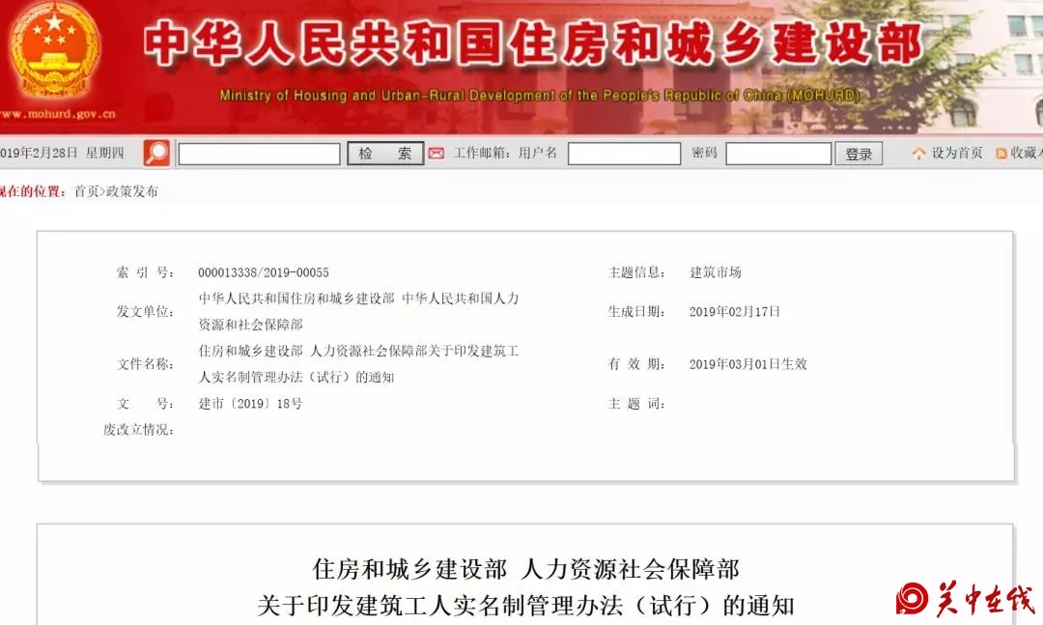Click the set-as-homepage house icon

[918, 154]
